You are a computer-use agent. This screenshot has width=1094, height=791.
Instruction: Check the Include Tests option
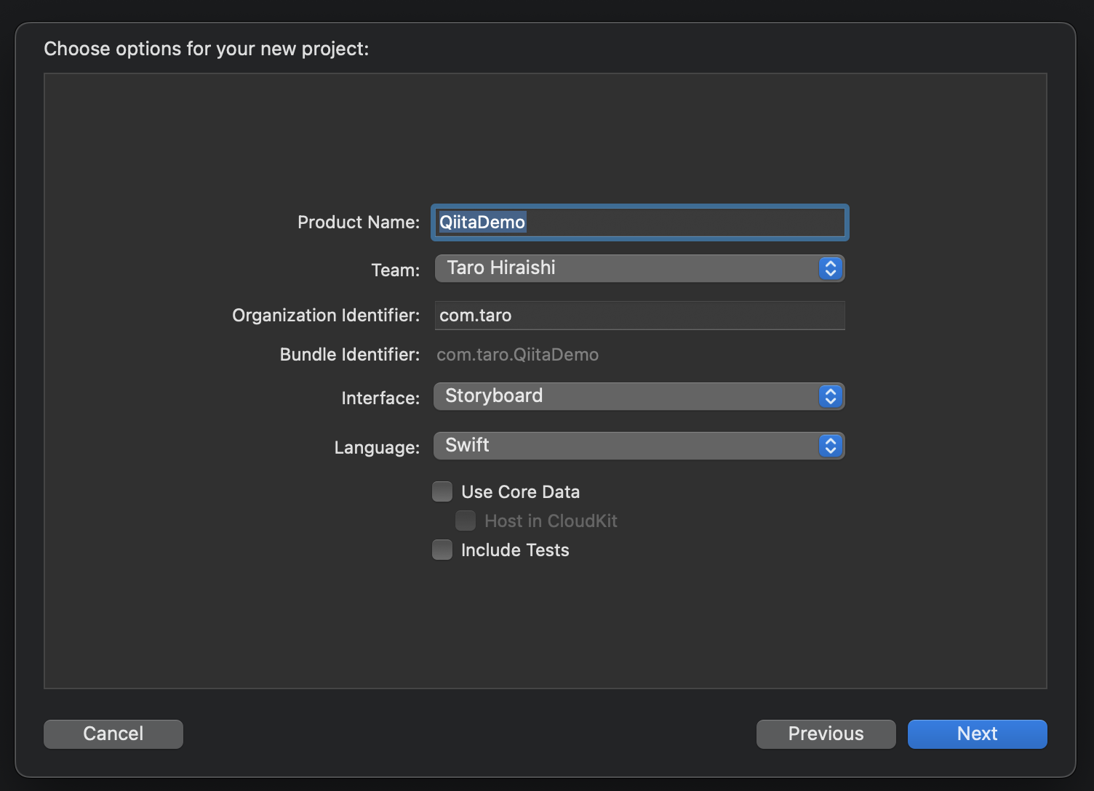442,550
